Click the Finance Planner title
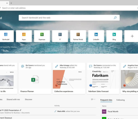138x119 pixels. tap(27, 91)
